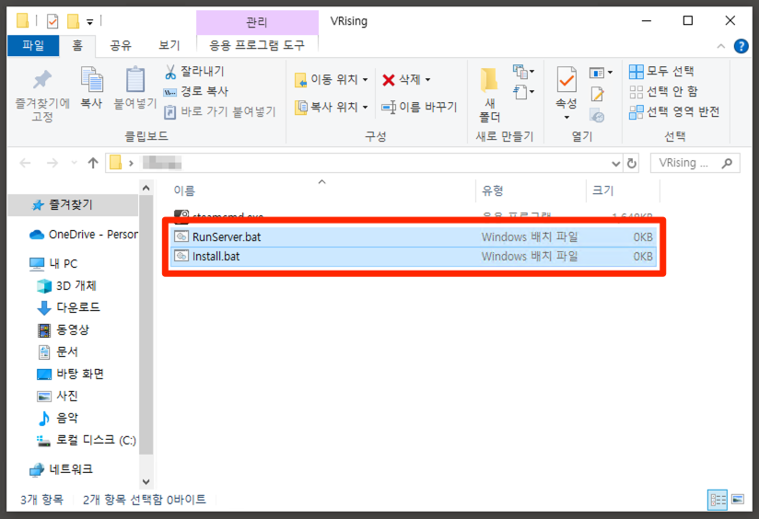Image resolution: width=759 pixels, height=519 pixels.
Task: Open Help question mark icon
Action: 741,46
